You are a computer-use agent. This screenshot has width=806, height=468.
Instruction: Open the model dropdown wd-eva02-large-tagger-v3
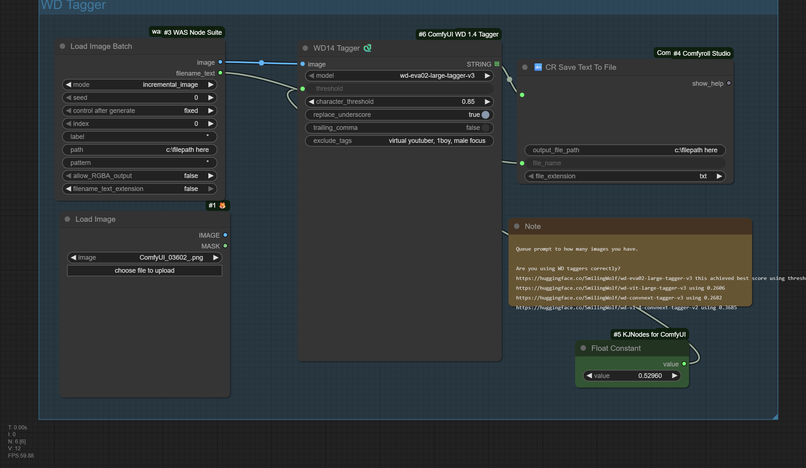(399, 76)
